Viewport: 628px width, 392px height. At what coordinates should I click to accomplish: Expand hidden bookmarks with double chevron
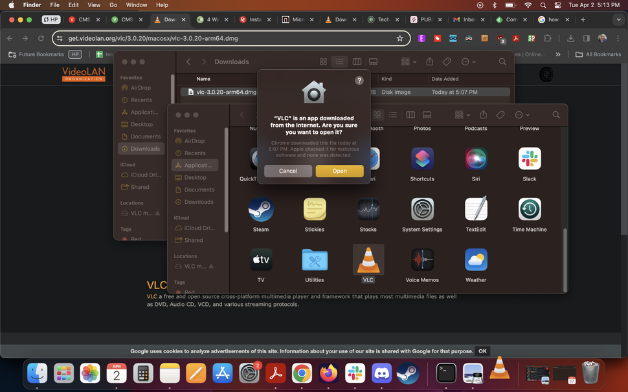coord(558,54)
